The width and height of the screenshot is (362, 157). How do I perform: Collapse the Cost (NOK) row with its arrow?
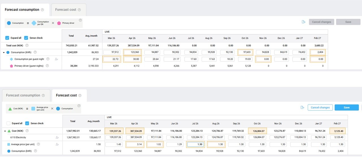point(5,131)
